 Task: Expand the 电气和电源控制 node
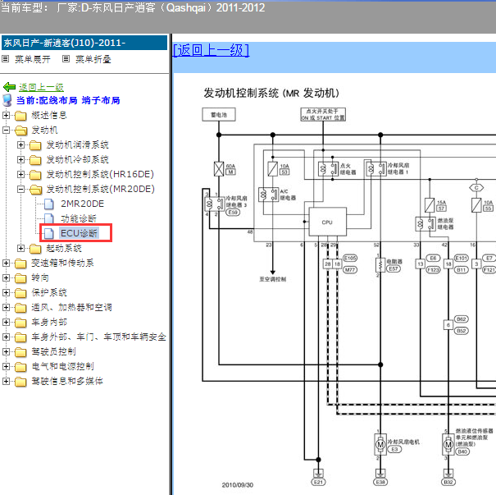coord(6,366)
